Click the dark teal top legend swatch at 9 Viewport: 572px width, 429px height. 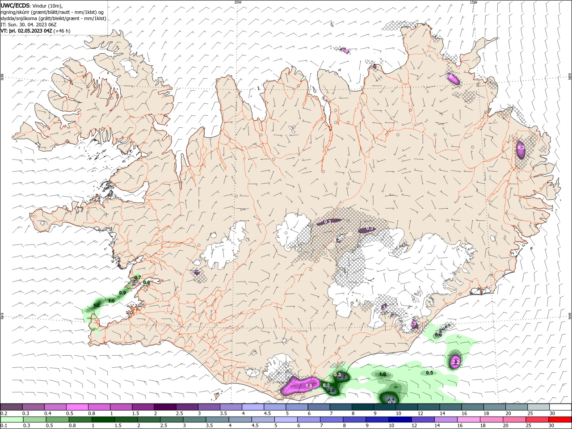pyautogui.click(x=385, y=407)
